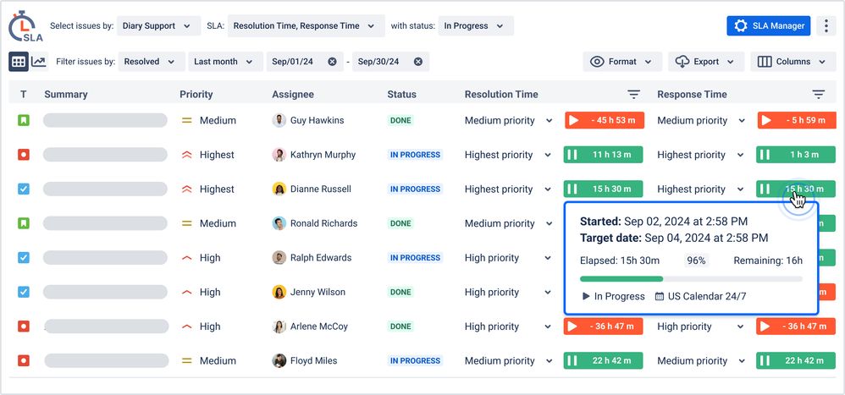Click story type icon in Ronald Richards row

pyautogui.click(x=23, y=223)
